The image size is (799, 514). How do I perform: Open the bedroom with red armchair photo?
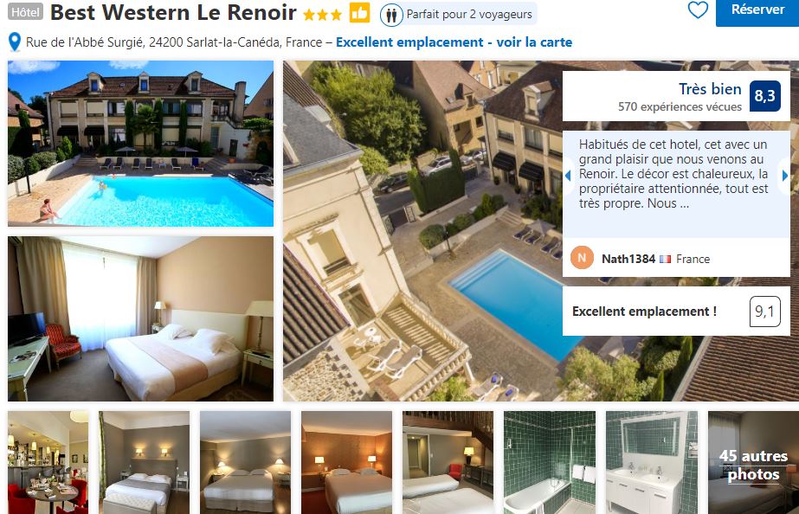point(140,318)
